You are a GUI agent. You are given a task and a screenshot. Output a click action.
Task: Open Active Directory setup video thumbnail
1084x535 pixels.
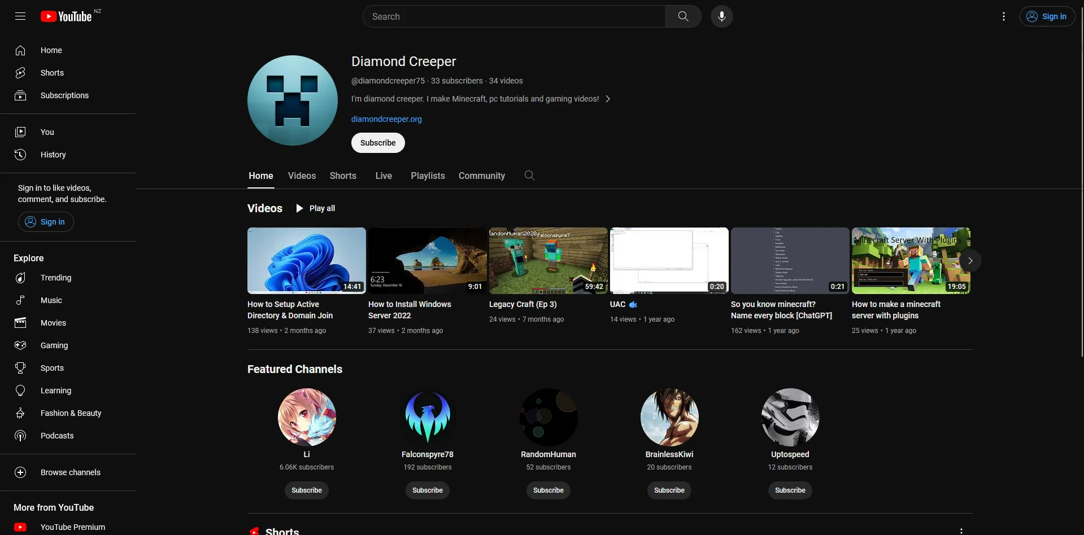coord(307,261)
